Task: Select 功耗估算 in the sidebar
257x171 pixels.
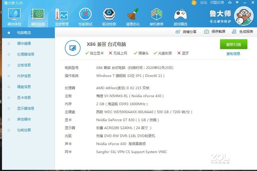Action: pos(28,130)
